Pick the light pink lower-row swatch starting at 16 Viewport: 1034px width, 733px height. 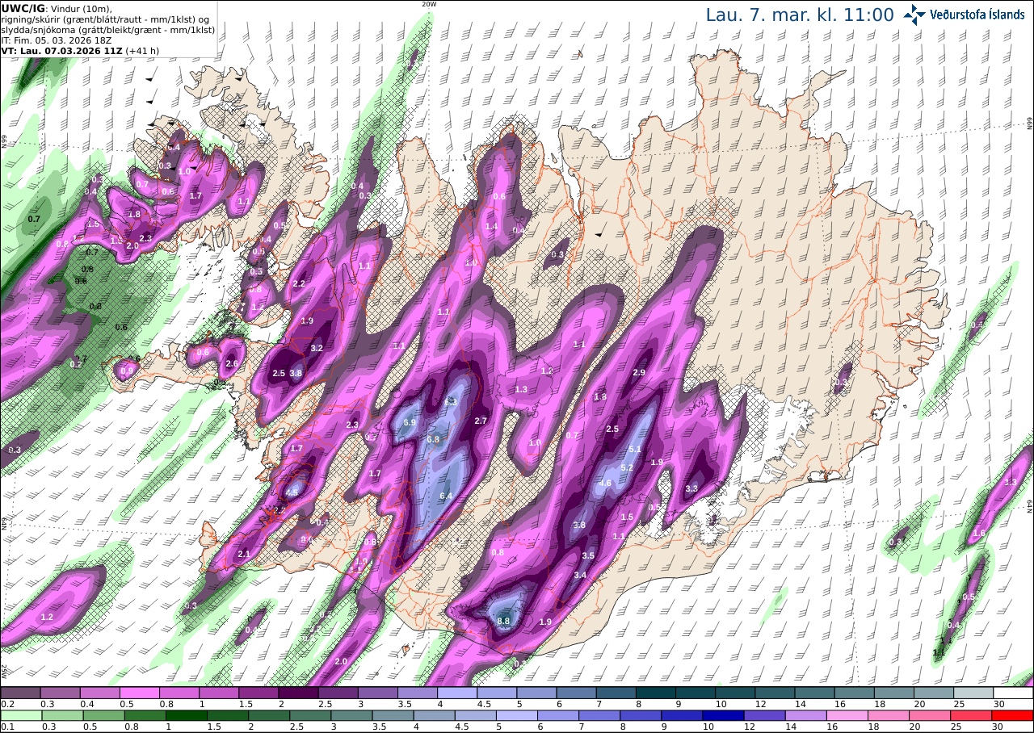(847, 715)
